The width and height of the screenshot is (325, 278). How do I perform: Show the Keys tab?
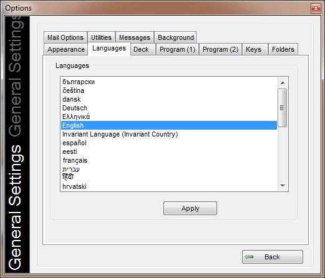pyautogui.click(x=255, y=49)
